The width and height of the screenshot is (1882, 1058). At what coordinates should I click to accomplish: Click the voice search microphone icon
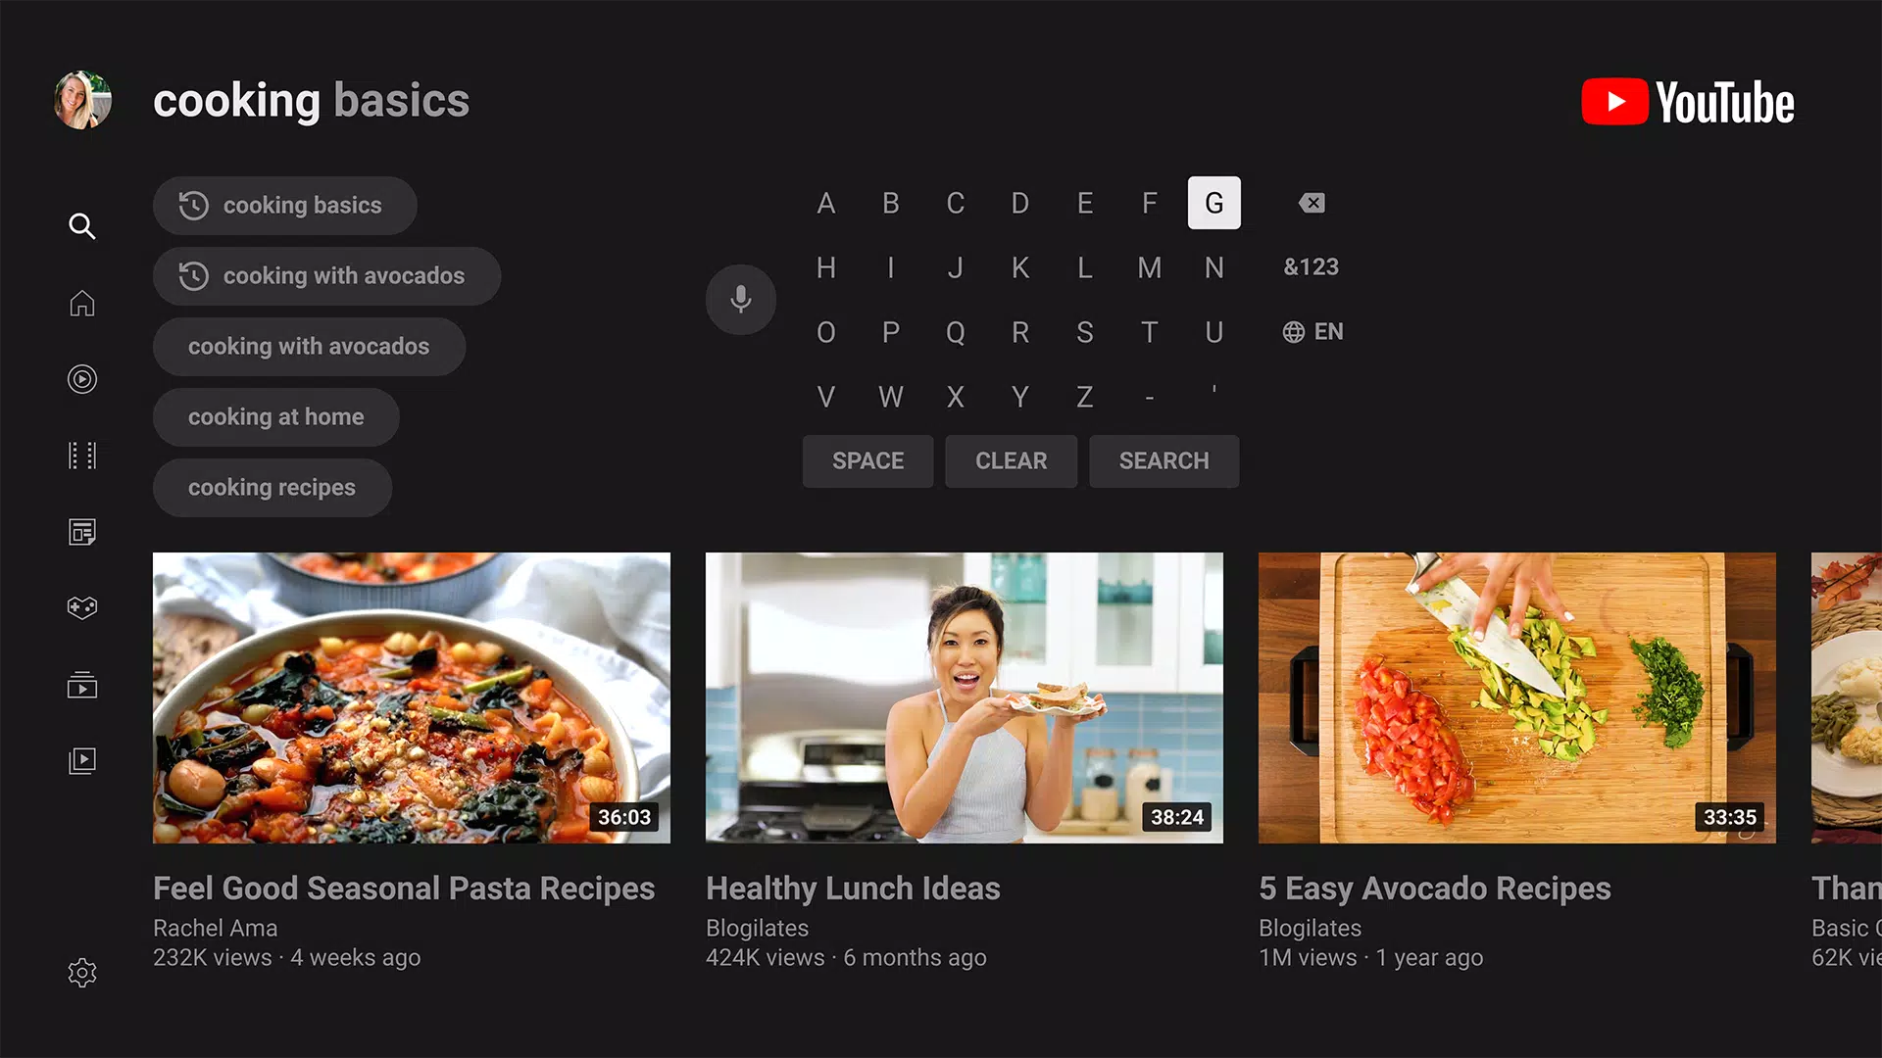tap(741, 300)
